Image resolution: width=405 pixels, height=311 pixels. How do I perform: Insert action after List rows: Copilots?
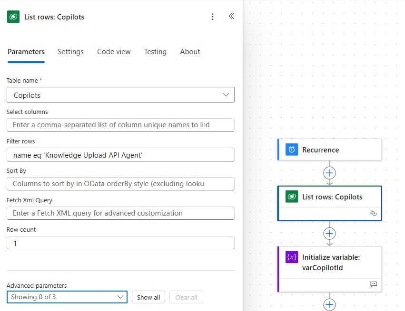[329, 234]
